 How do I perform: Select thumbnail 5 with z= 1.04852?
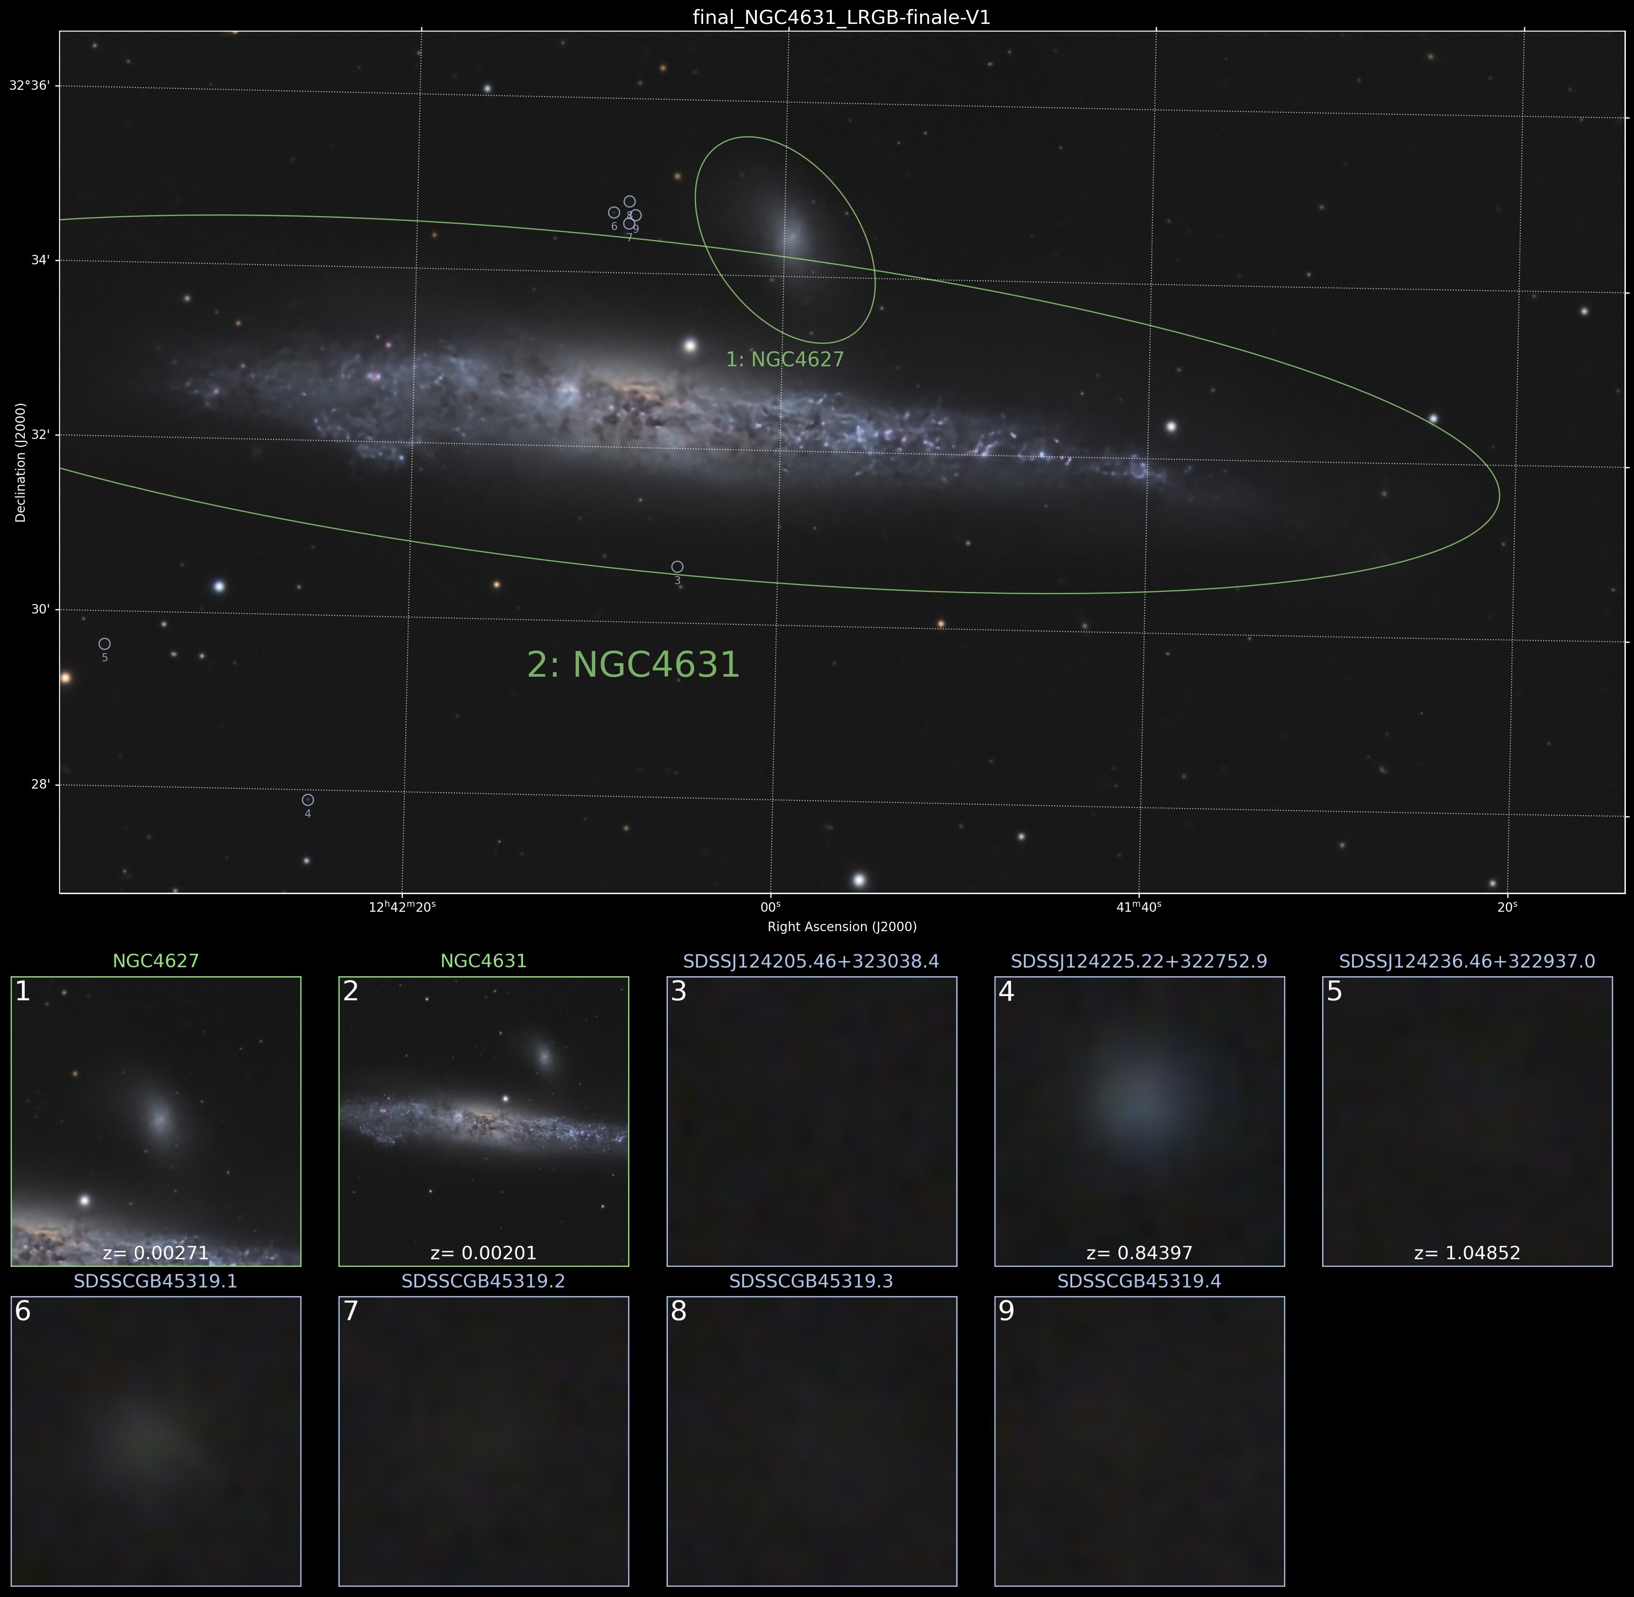(1468, 1122)
